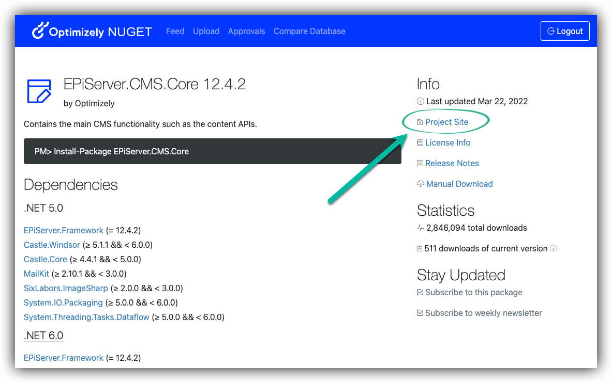Click the icon beside License Info

(x=420, y=142)
